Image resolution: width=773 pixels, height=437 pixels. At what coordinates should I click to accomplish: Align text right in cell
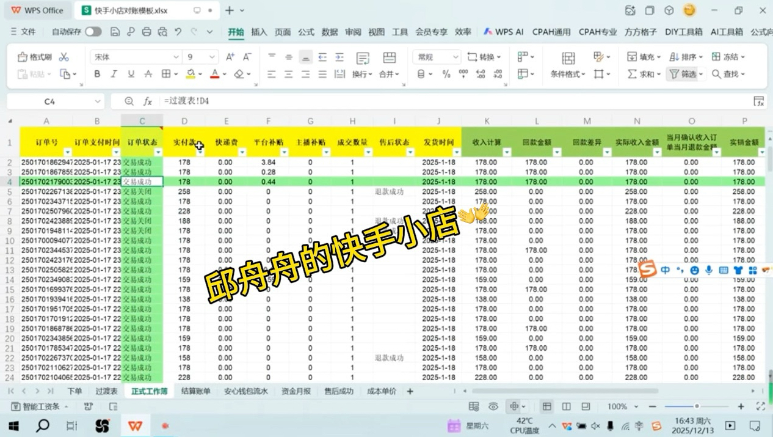pos(306,74)
